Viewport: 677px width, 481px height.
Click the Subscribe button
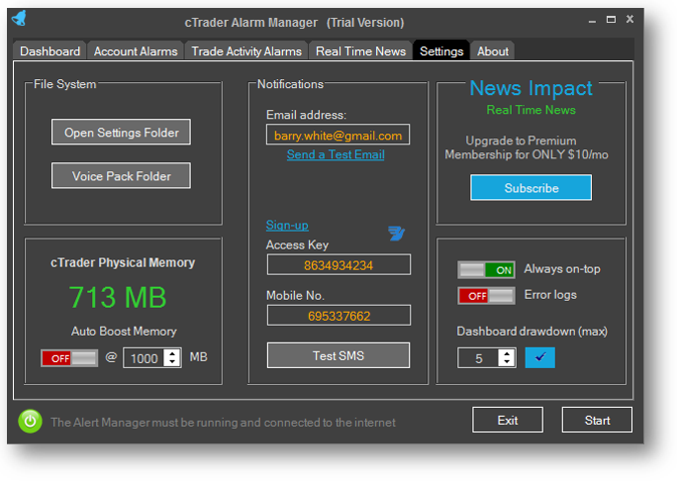tap(532, 188)
